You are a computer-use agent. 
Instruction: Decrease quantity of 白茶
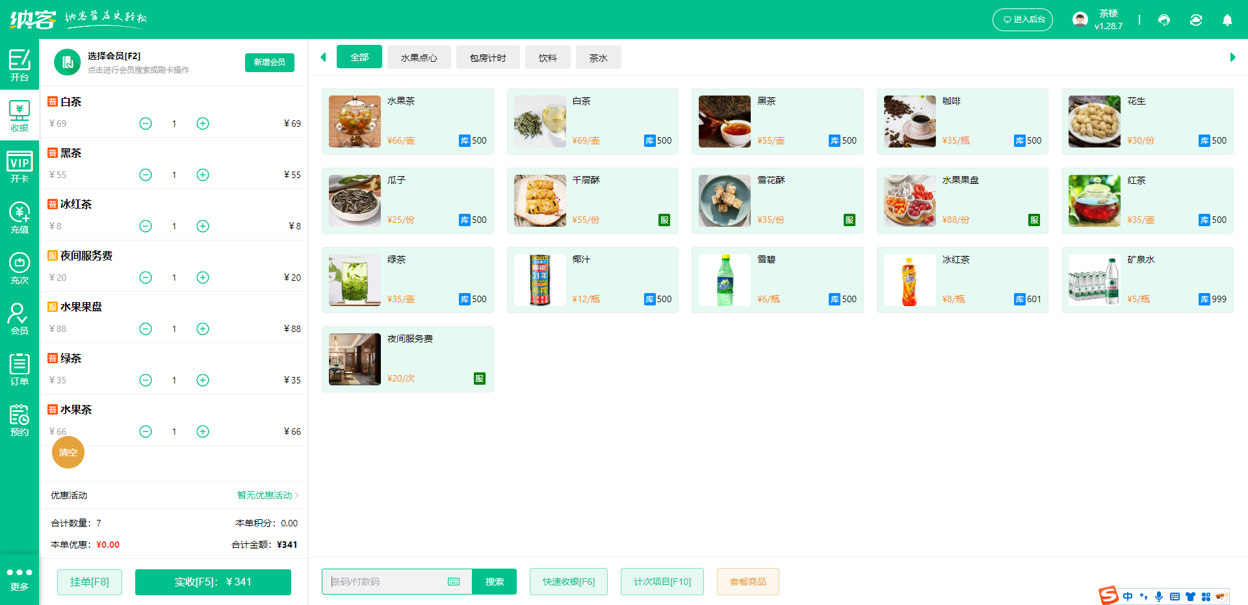[x=146, y=123]
